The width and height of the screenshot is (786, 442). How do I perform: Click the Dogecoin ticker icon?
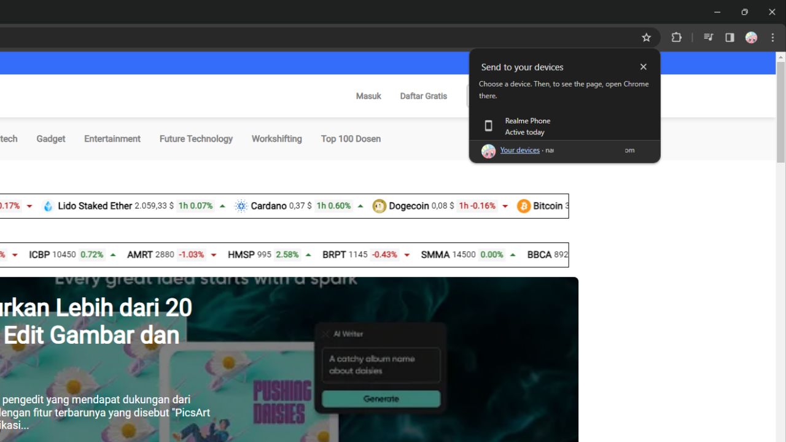[x=379, y=206]
